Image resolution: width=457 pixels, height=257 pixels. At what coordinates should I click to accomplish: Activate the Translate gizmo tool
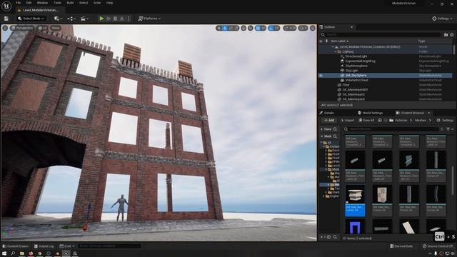(225, 29)
